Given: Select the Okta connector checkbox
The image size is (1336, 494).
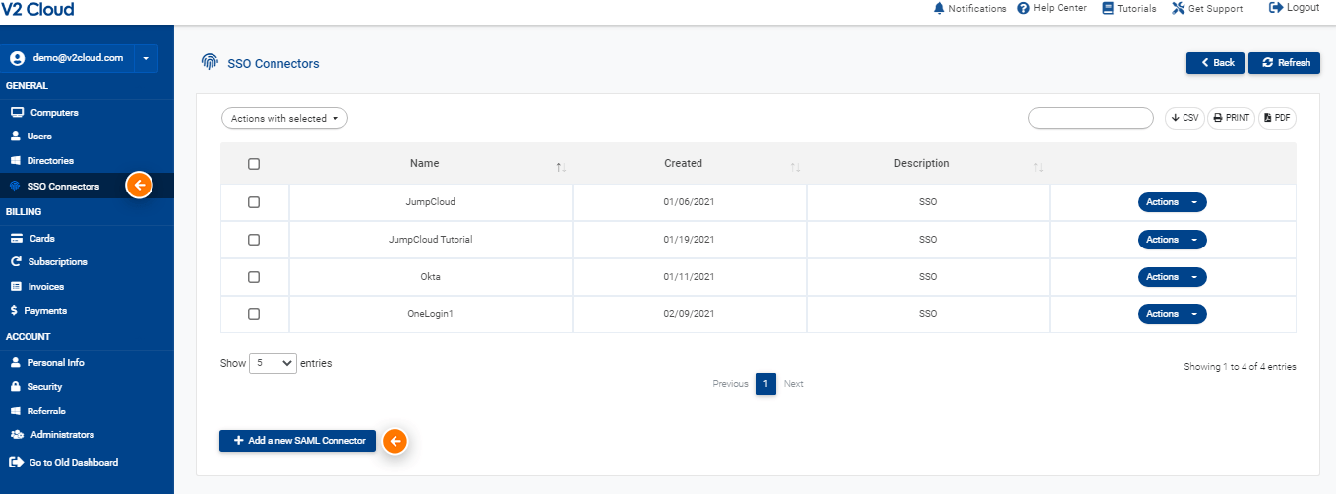Looking at the screenshot, I should tap(254, 277).
